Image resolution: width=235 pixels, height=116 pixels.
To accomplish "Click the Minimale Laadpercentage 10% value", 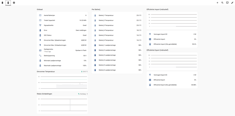I will pyautogui.click(x=85, y=61).
